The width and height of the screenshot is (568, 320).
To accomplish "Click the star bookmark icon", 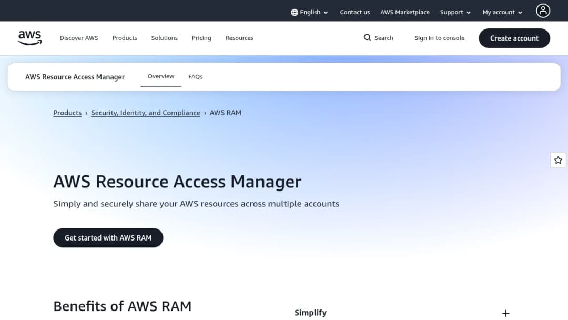I will tap(558, 160).
